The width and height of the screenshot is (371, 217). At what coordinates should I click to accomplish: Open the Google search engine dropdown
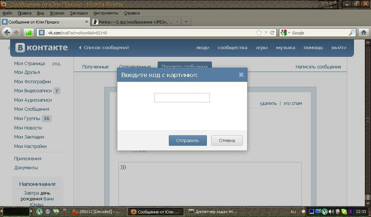pyautogui.click(x=285, y=33)
